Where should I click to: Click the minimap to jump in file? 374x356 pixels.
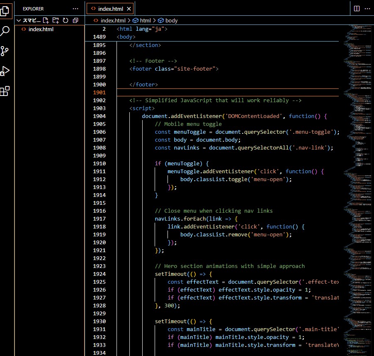(x=357, y=190)
